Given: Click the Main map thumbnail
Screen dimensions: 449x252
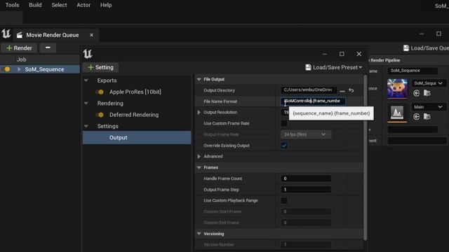Looking at the screenshot, I should pos(397,113).
